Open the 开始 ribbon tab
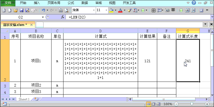The height and width of the screenshot is (107, 214). point(23,3)
